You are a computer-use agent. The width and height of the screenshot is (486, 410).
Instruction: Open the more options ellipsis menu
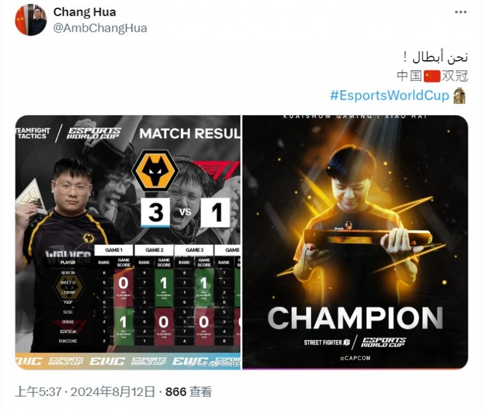tap(461, 12)
